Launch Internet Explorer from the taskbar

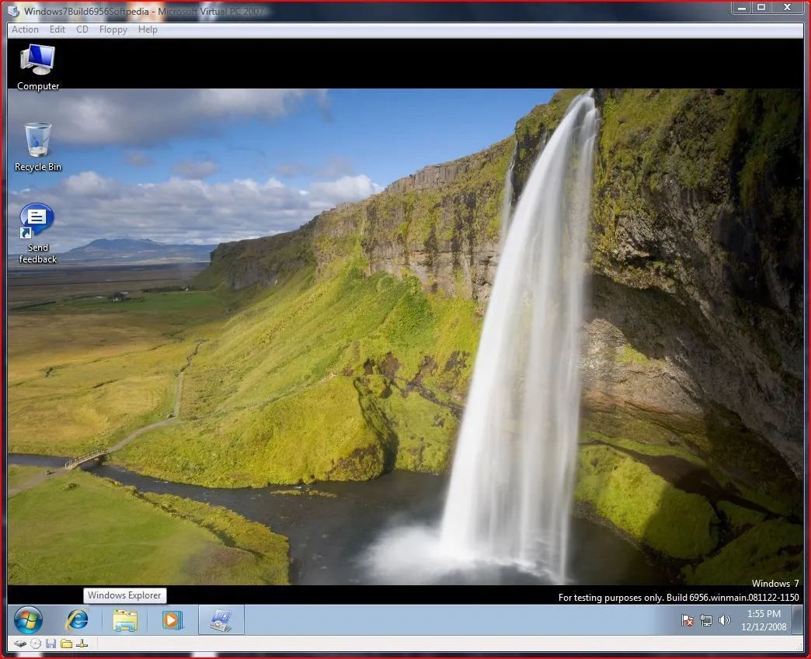77,620
